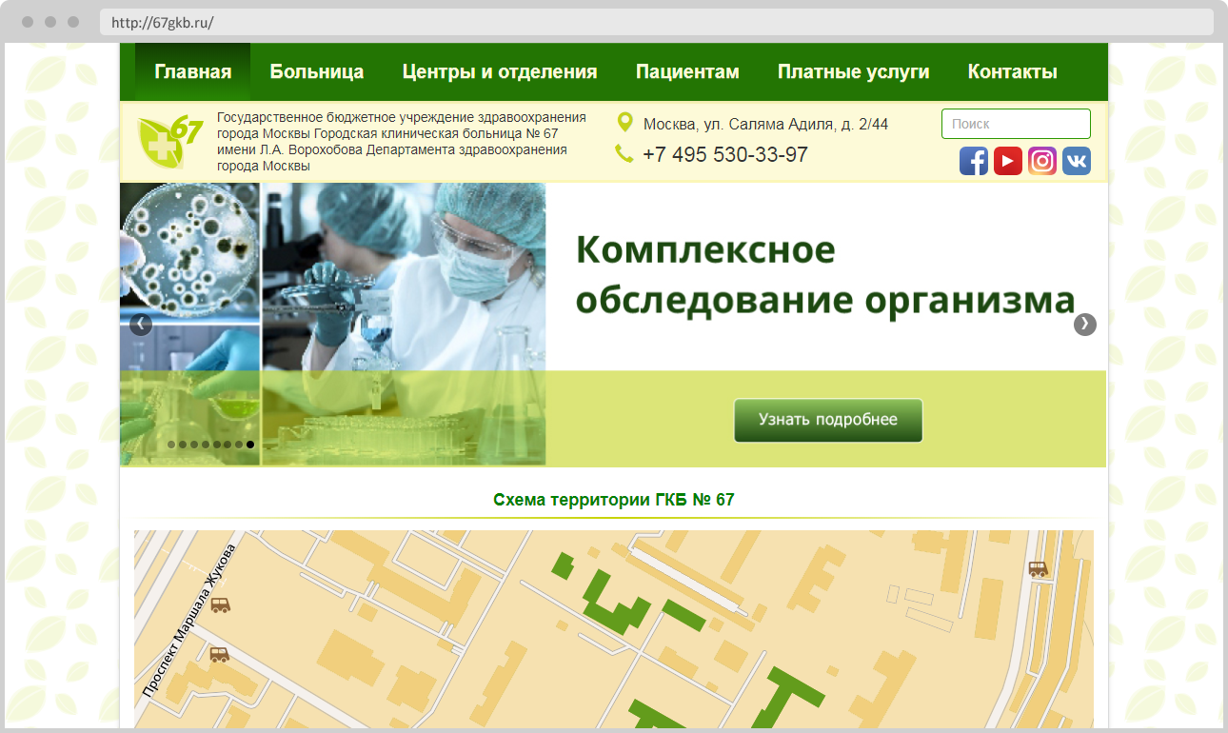Select the active last slide dot
Viewport: 1228px width, 733px height.
point(250,445)
